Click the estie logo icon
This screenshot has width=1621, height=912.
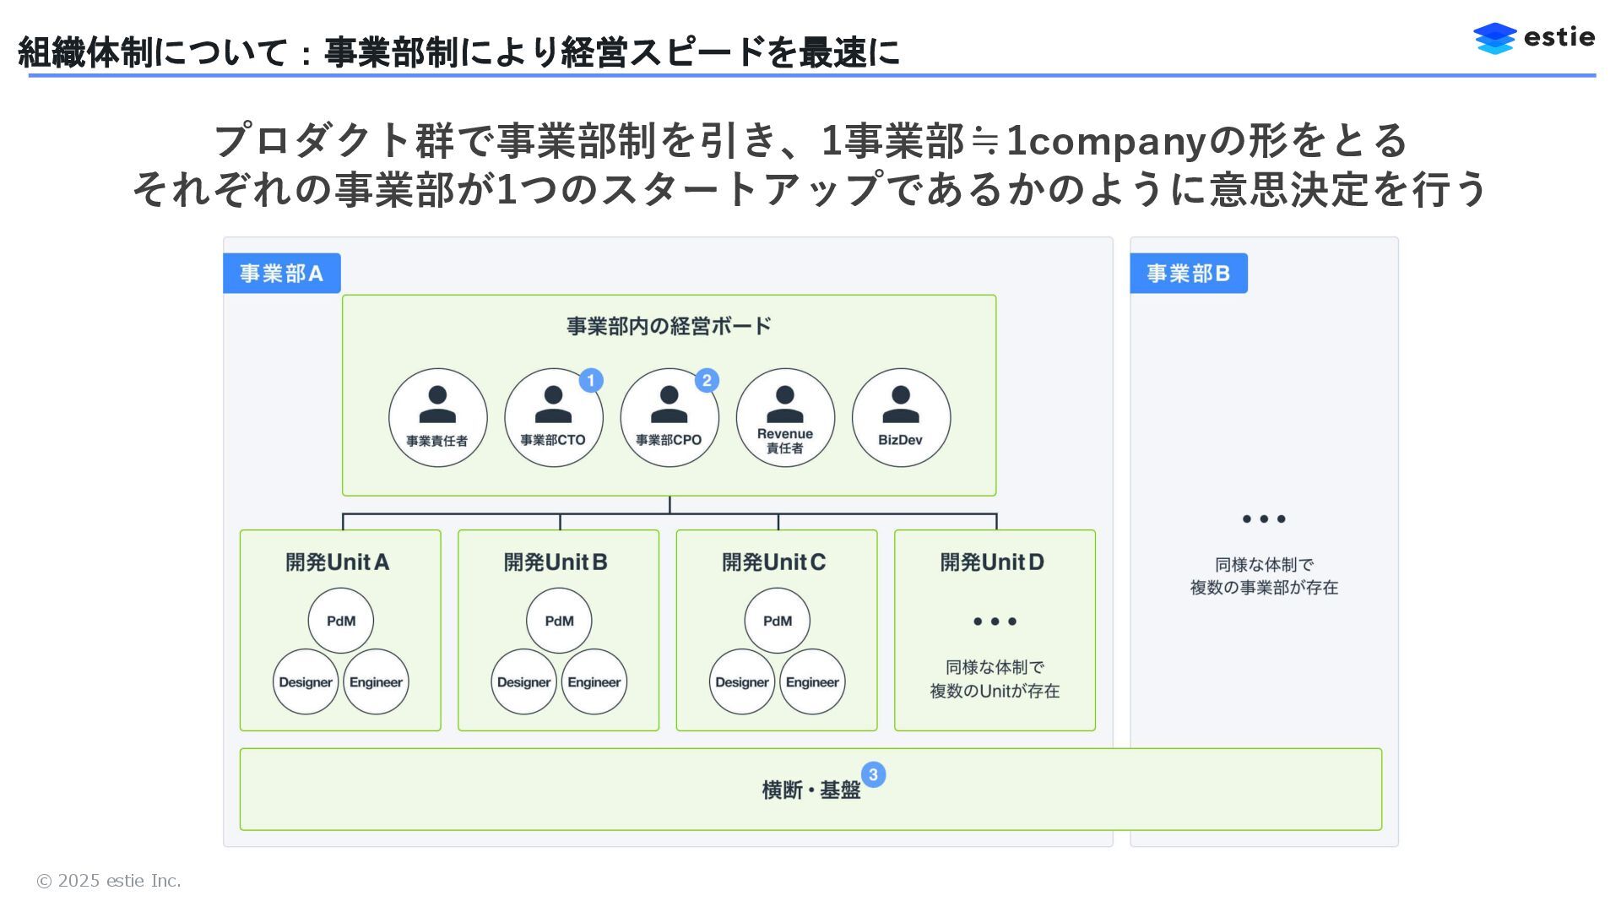click(1494, 38)
